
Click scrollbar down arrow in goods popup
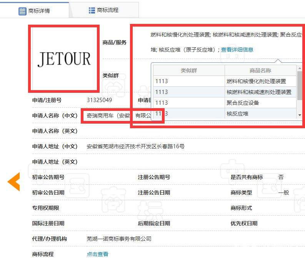point(300,115)
